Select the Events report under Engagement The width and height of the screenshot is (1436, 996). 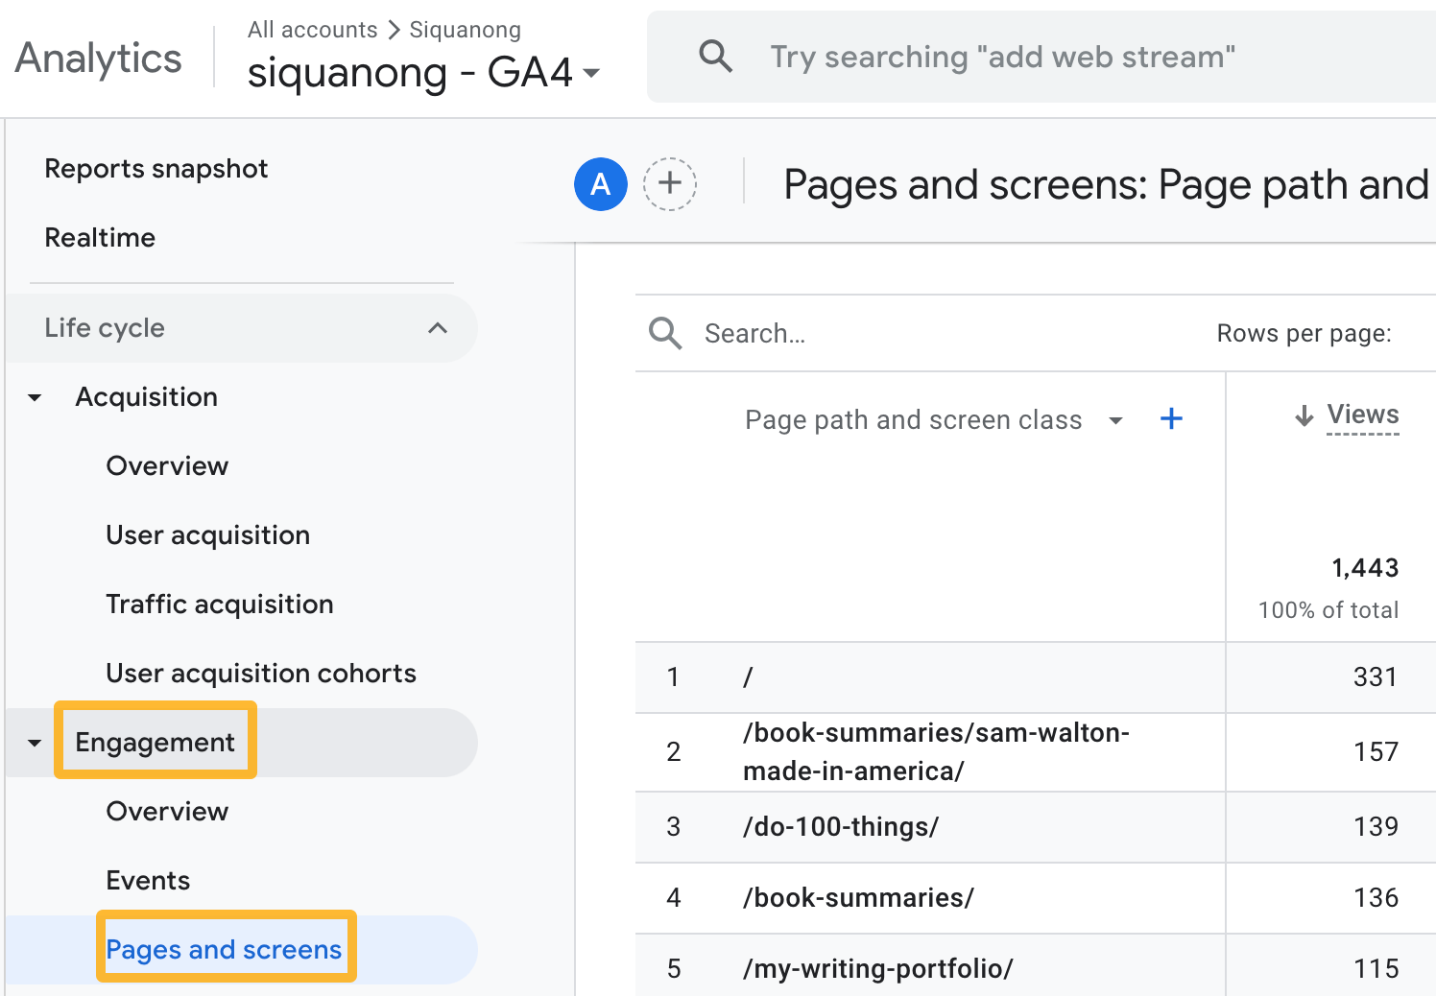(147, 880)
